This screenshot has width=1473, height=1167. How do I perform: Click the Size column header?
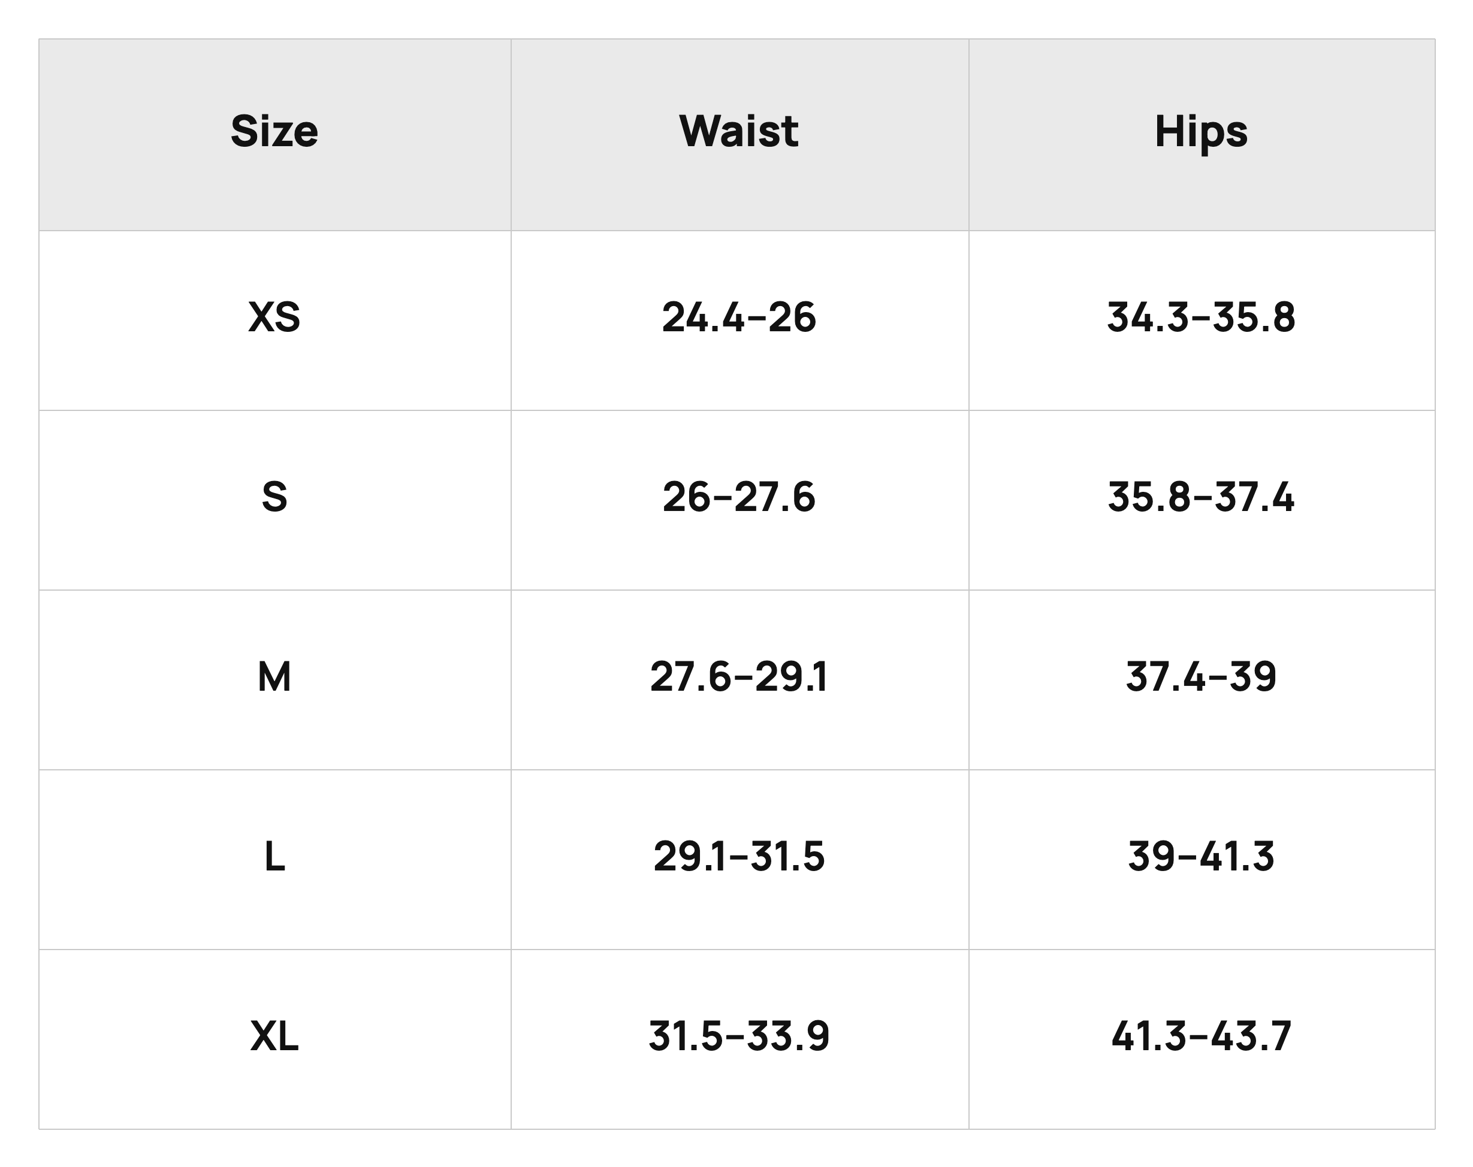tap(274, 135)
